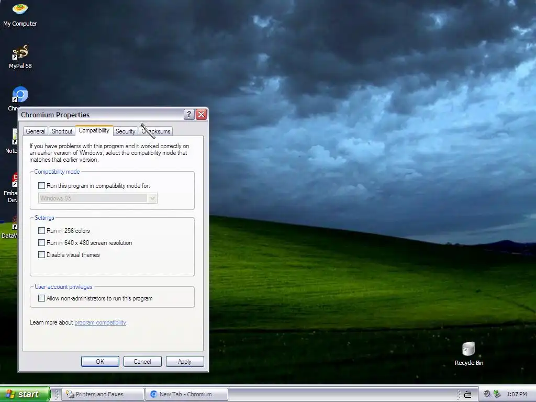Open the Recycle Bin icon

(468, 353)
